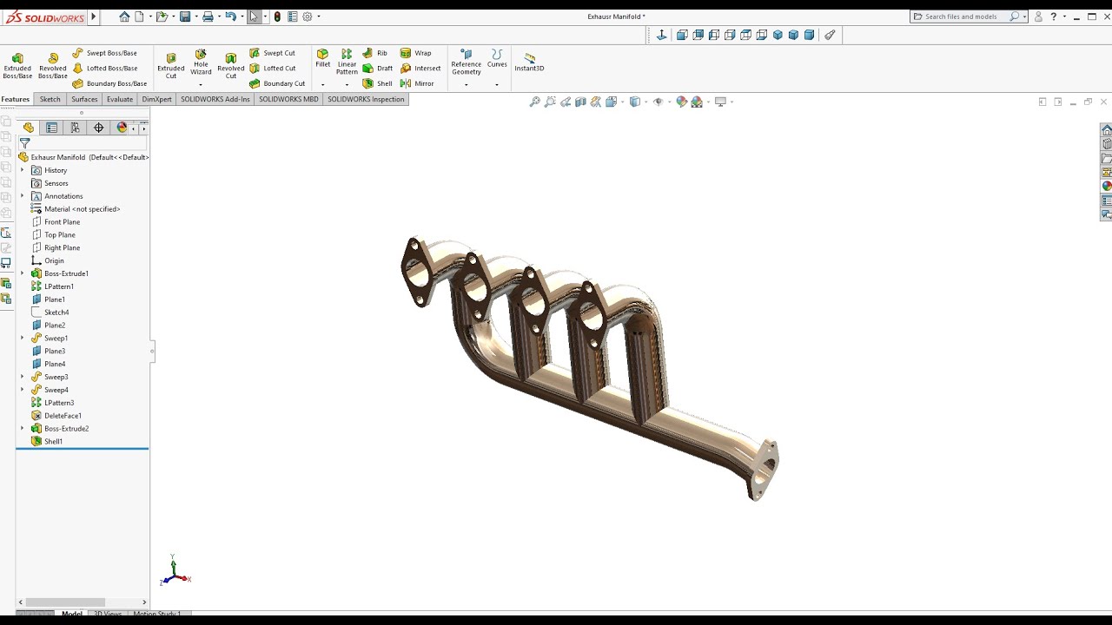Select the Revolved Boss/Base tool
Image resolution: width=1112 pixels, height=625 pixels.
click(52, 66)
